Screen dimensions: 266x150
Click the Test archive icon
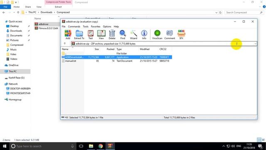(x=91, y=35)
